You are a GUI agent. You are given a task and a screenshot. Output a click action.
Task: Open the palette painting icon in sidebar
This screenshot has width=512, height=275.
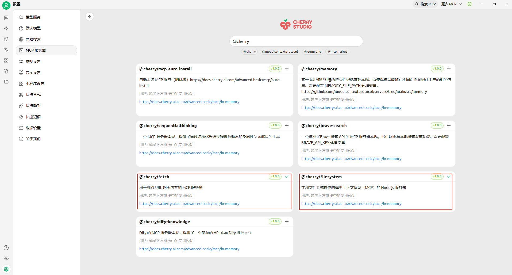pyautogui.click(x=6, y=39)
